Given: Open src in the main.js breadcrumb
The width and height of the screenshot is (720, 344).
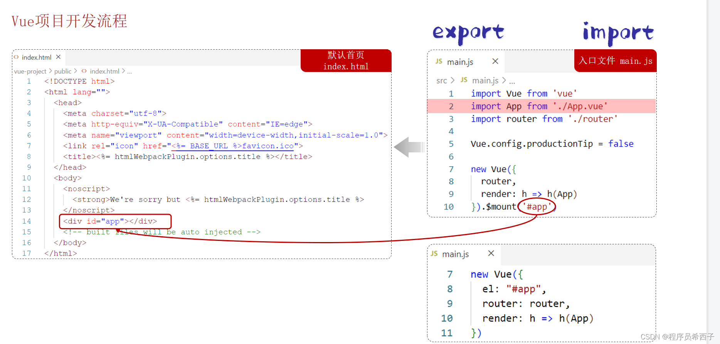Looking at the screenshot, I should click(x=442, y=80).
